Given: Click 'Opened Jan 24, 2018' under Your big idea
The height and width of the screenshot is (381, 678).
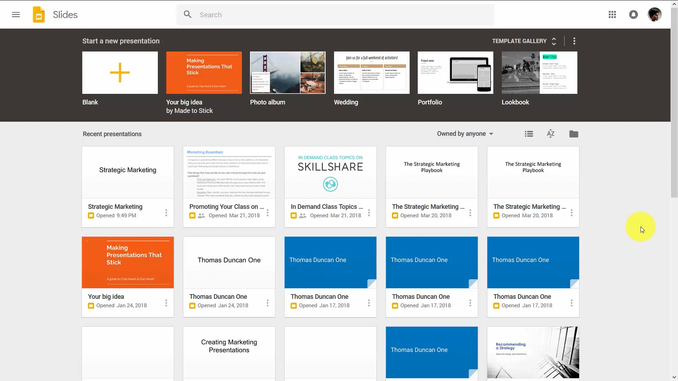Looking at the screenshot, I should click(121, 306).
